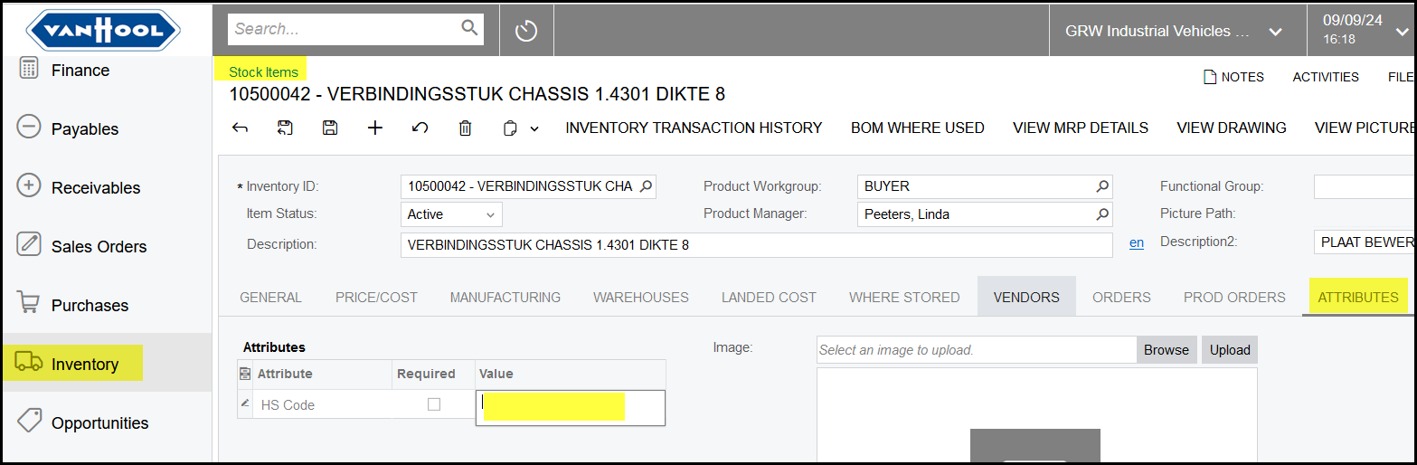Open the recent history clock icon
This screenshot has height=465, width=1417.
pos(526,31)
